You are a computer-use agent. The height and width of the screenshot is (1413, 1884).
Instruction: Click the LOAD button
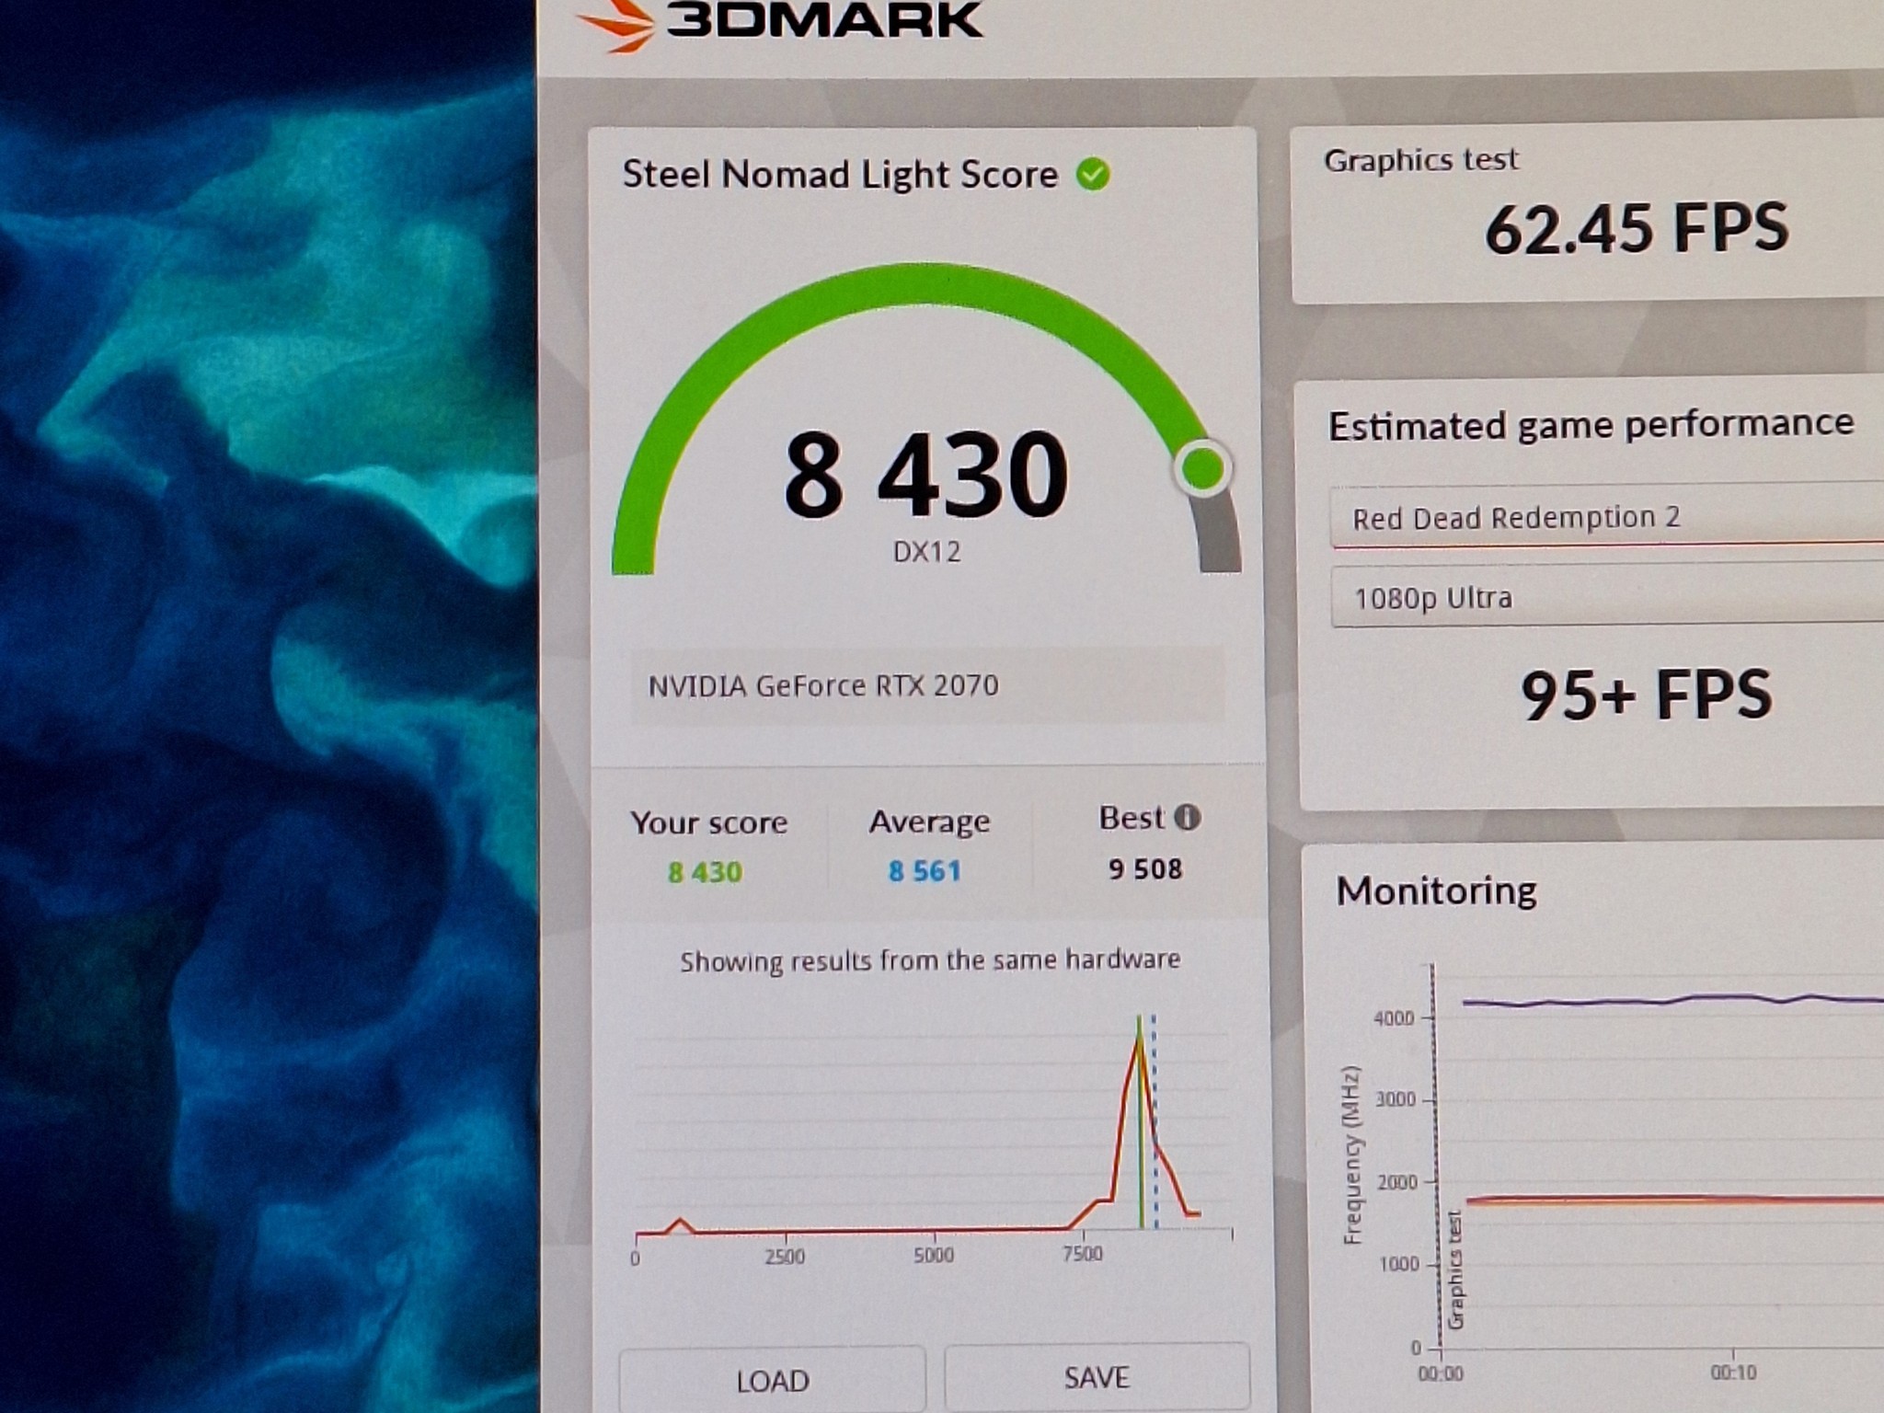pos(773,1380)
